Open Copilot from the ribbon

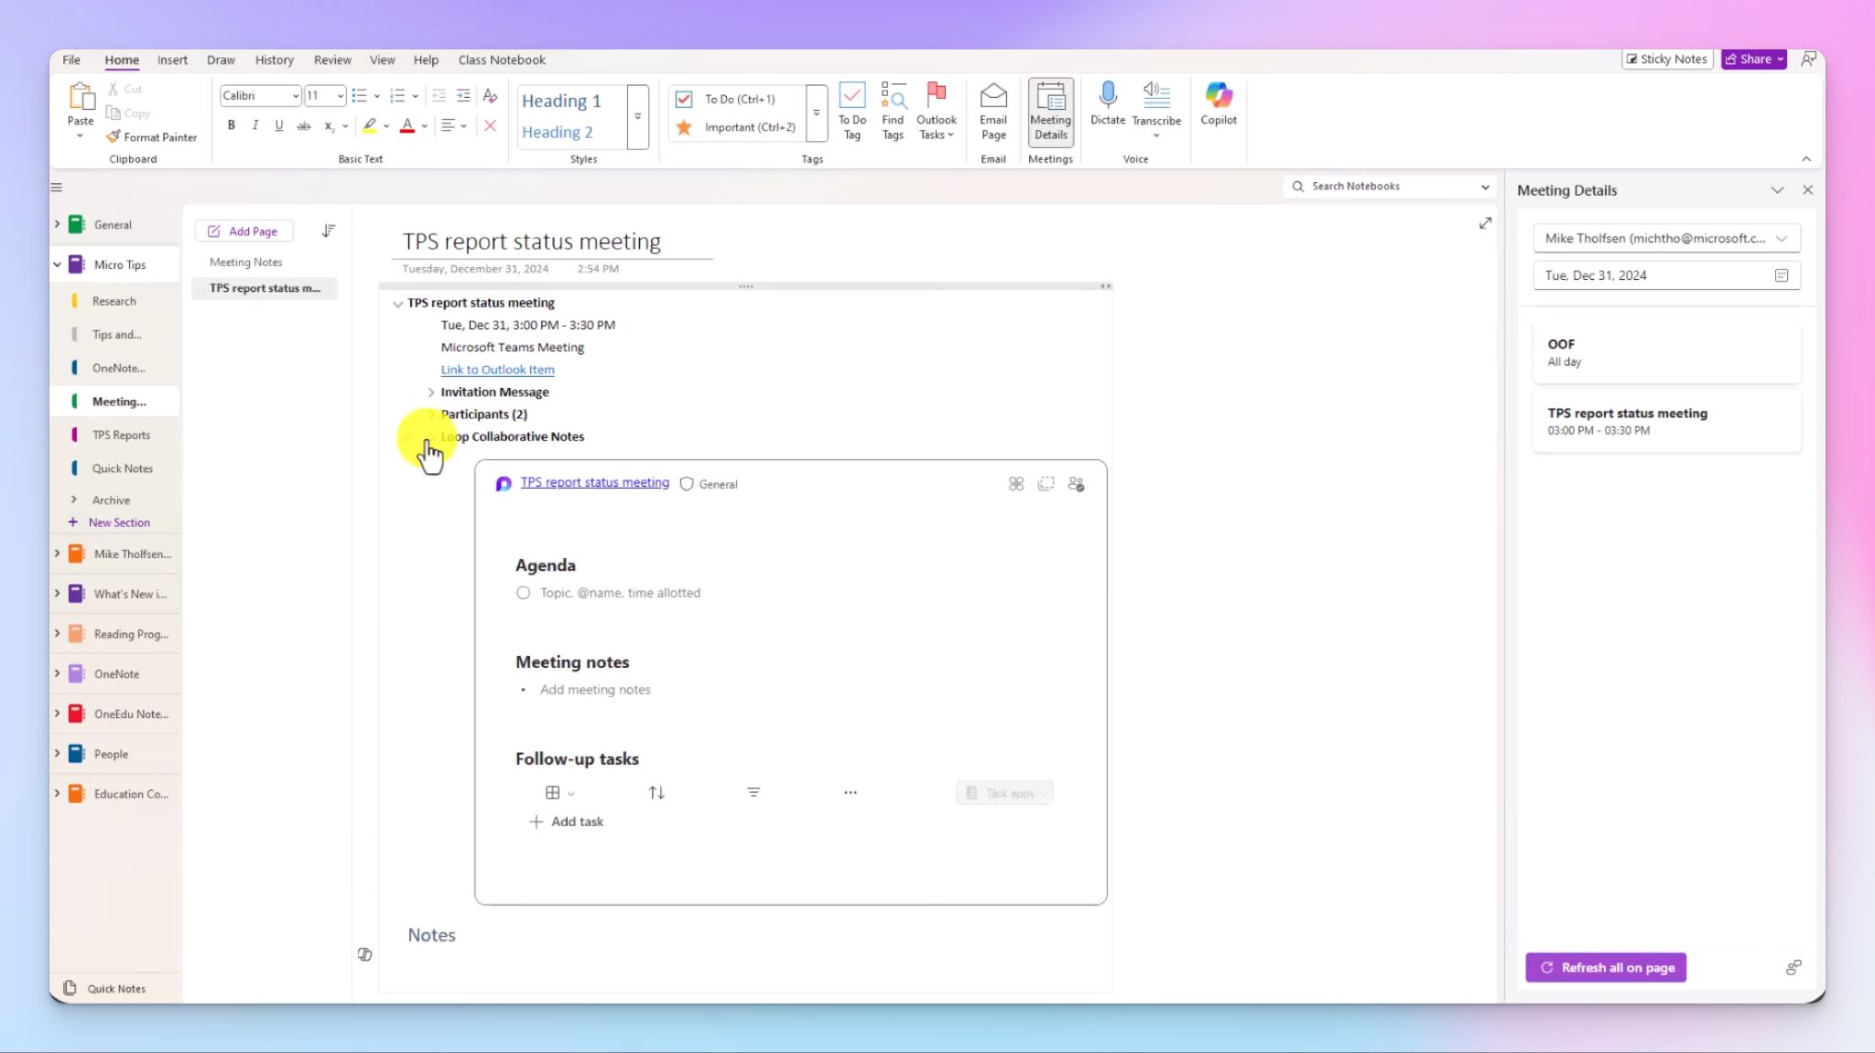tap(1219, 103)
